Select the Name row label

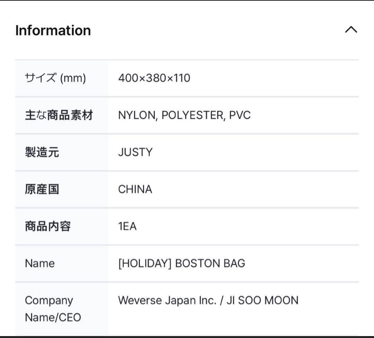coord(40,263)
